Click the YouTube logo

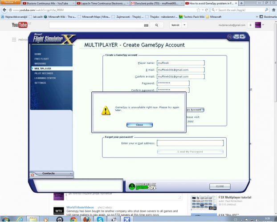pyautogui.click(x=20, y=25)
